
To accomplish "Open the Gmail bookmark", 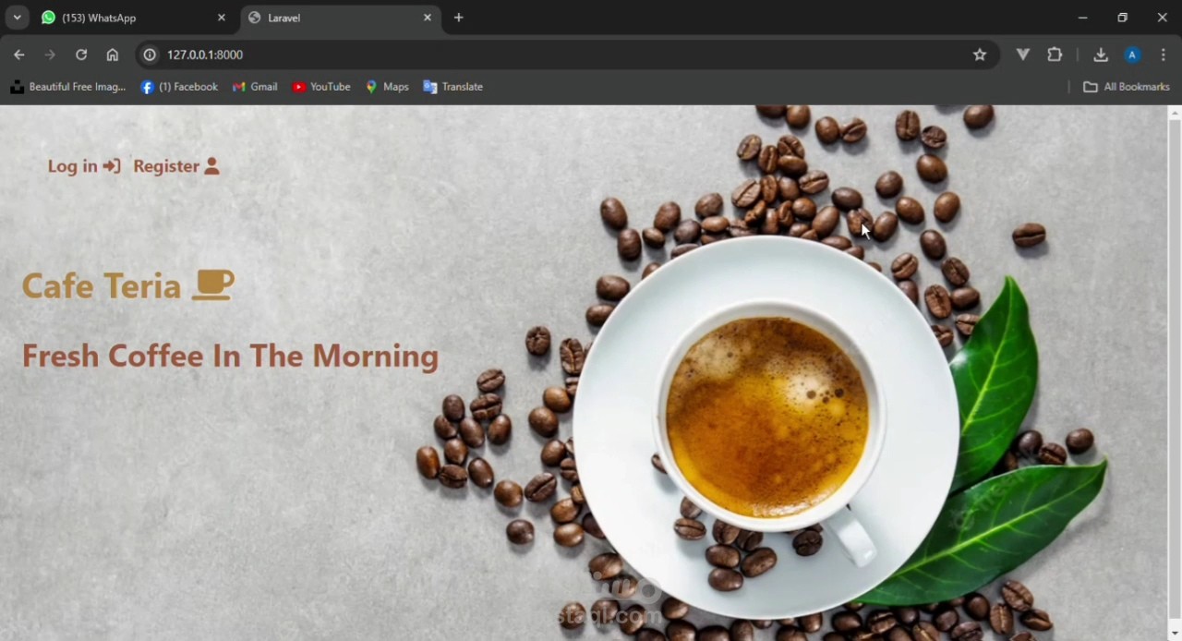I will [x=255, y=87].
